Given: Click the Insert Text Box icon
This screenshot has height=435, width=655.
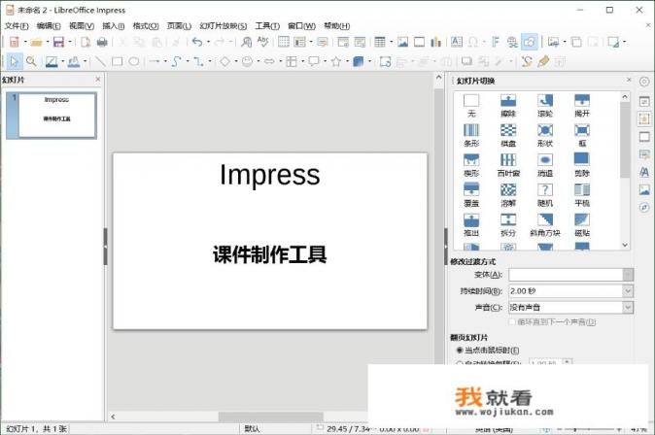Looking at the screenshot, I should tap(457, 42).
